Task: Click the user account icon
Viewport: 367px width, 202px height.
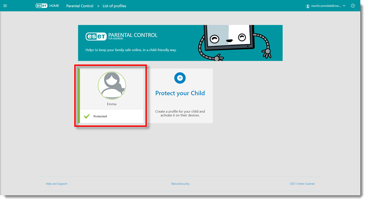Action: [x=307, y=6]
